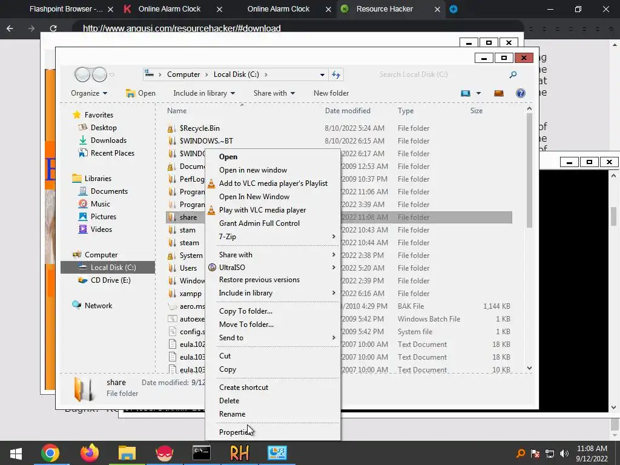Image resolution: width=620 pixels, height=465 pixels.
Task: Open Recent Places in sidebar
Action: (112, 153)
